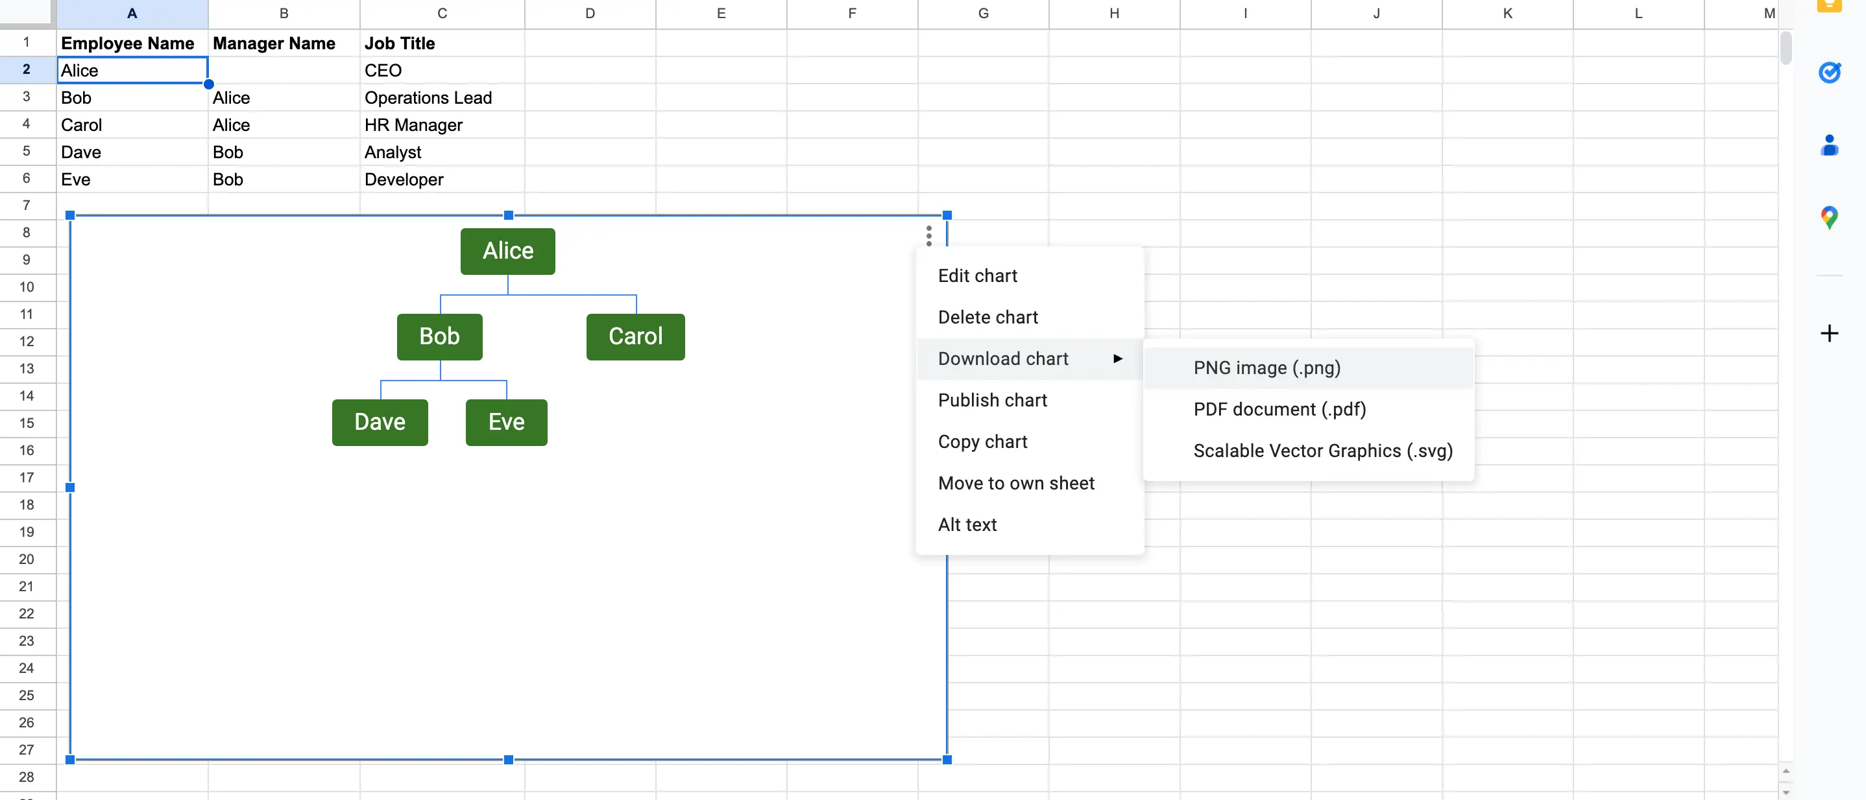Click the Carol node in the org chart
Image resolution: width=1866 pixels, height=800 pixels.
coord(635,336)
